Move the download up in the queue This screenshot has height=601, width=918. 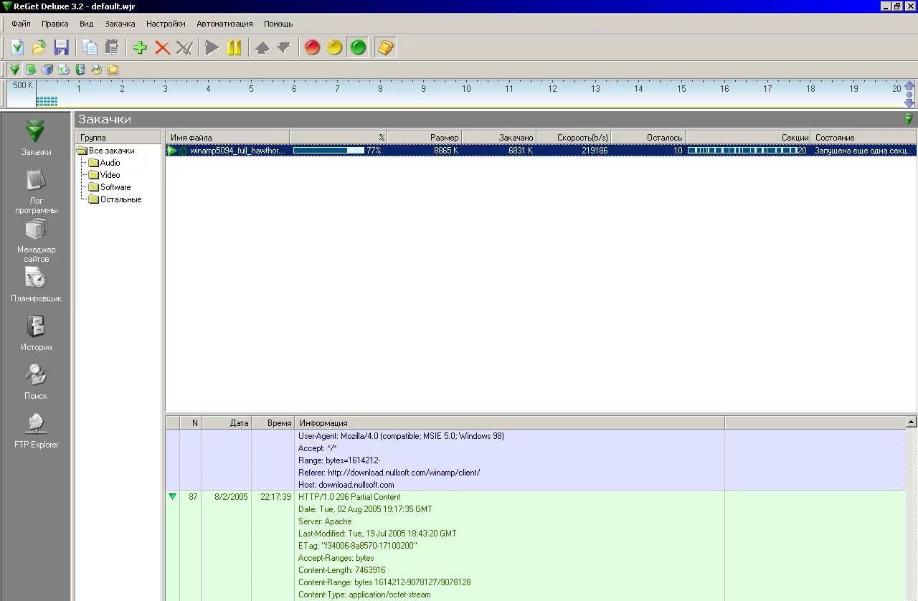(262, 48)
